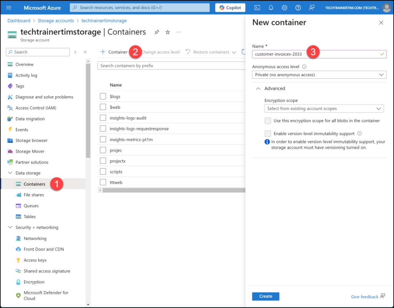394x308 pixels.
Task: Click the Give feedback link
Action: pos(364,297)
